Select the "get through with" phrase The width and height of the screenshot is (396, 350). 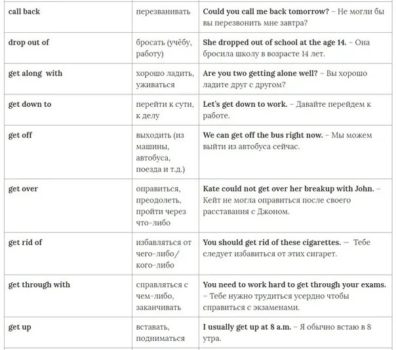[39, 284]
